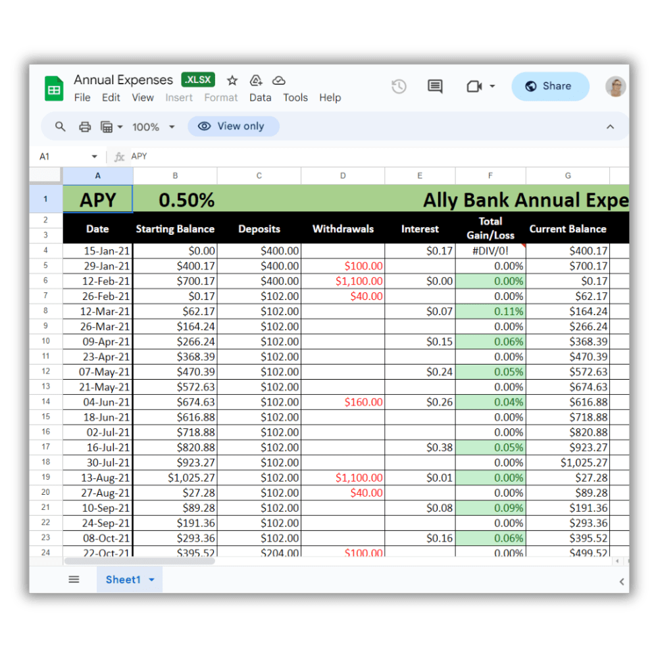This screenshot has height=658, width=658.
Task: Select row 1 header
Action: pyautogui.click(x=45, y=199)
